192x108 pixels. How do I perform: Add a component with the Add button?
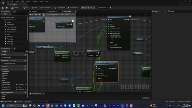coord(4,14)
